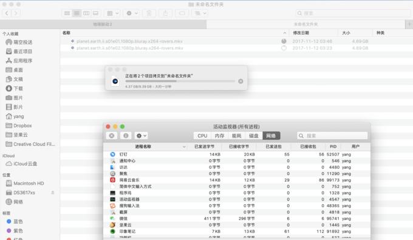Open 文稿 in Finder sidebar
This screenshot has height=240, width=413.
[x=15, y=79]
